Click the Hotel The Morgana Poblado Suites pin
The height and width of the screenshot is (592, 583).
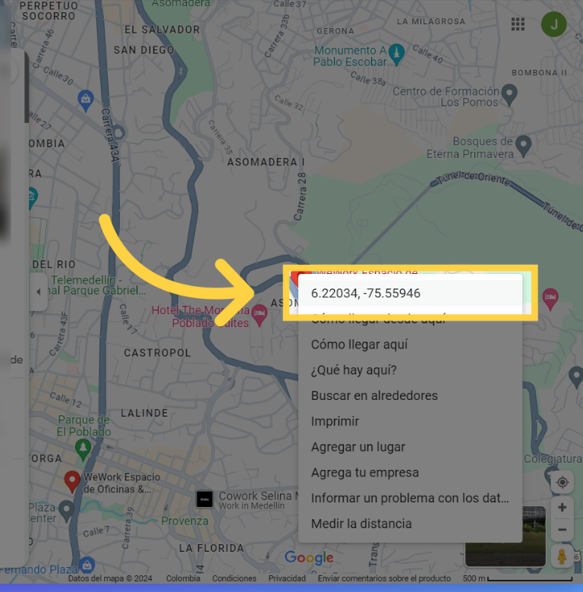coord(260,315)
